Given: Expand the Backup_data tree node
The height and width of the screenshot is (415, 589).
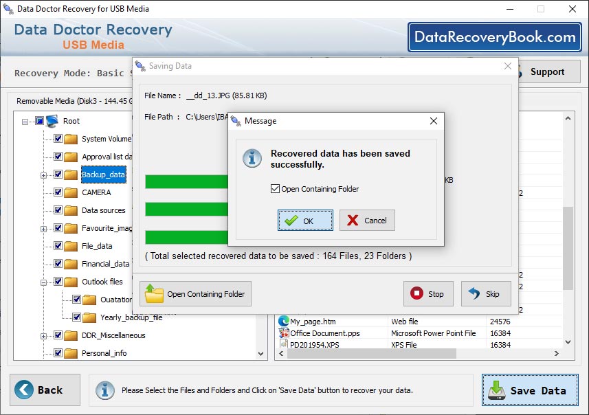Looking at the screenshot, I should click(x=42, y=175).
